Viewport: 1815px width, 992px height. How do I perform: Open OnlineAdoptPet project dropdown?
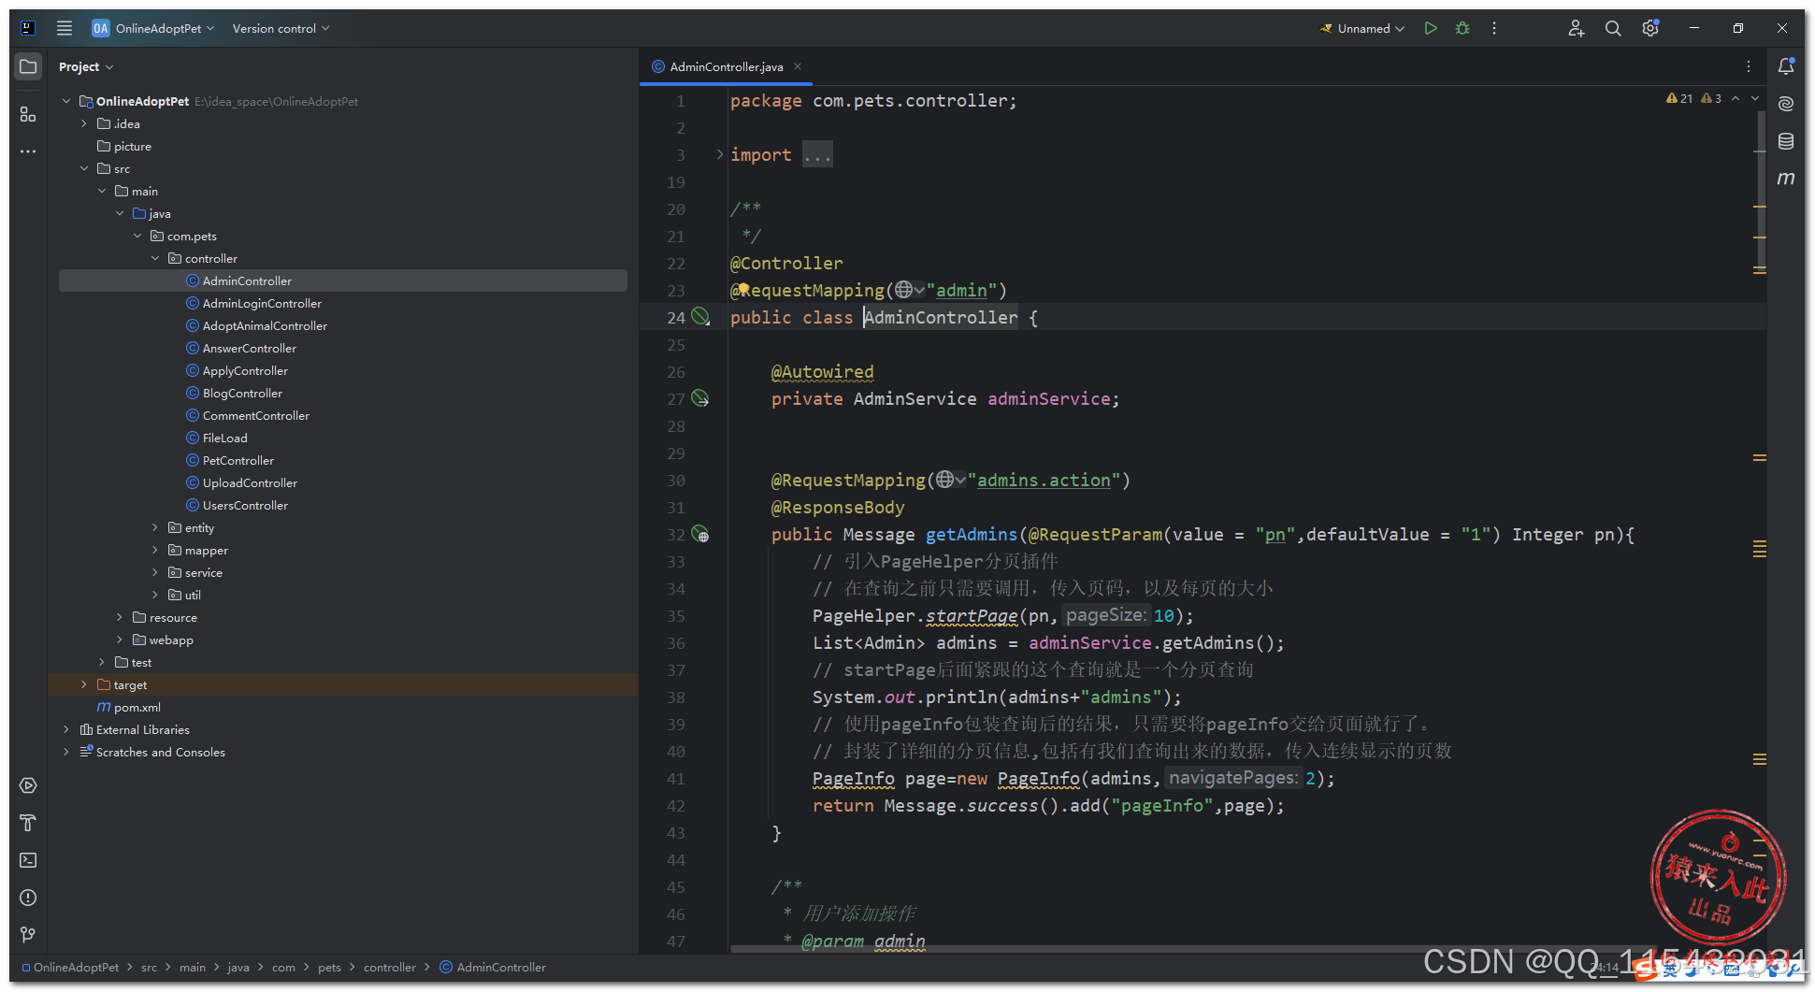(x=153, y=28)
